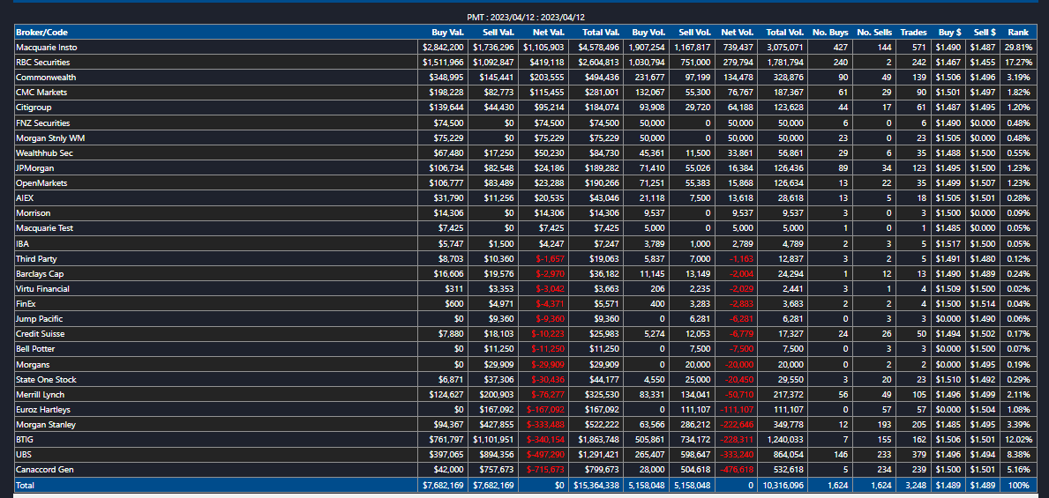Click the Sell $ column header
This screenshot has height=498, width=1049.
coord(985,32)
